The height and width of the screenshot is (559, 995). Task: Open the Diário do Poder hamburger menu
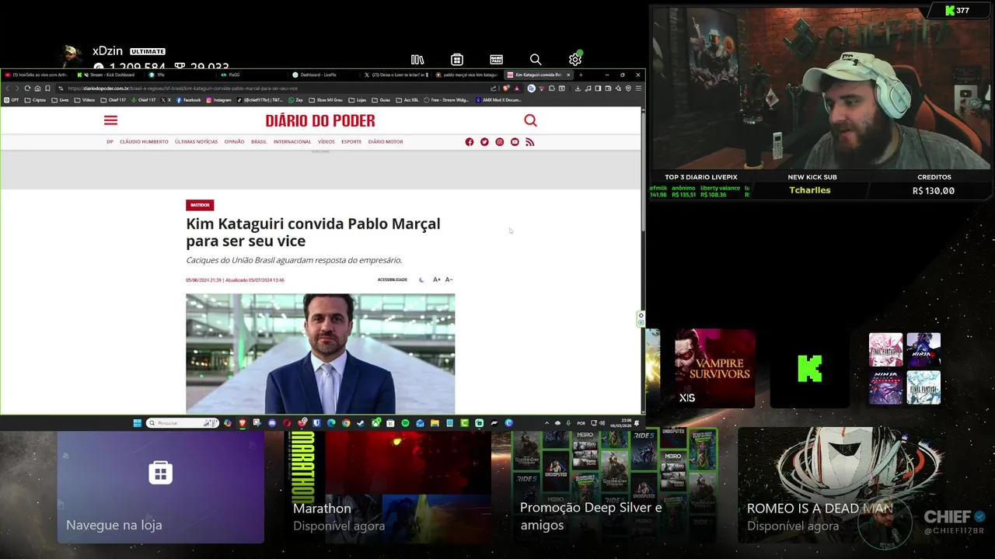pyautogui.click(x=110, y=120)
